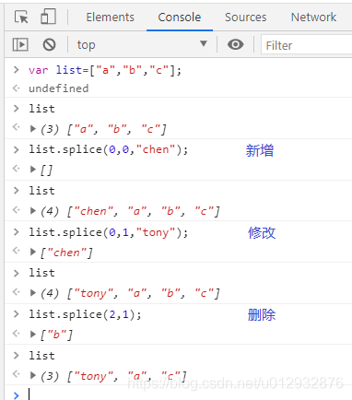Open live expression eye icon
This screenshot has width=352, height=400.
(x=235, y=45)
